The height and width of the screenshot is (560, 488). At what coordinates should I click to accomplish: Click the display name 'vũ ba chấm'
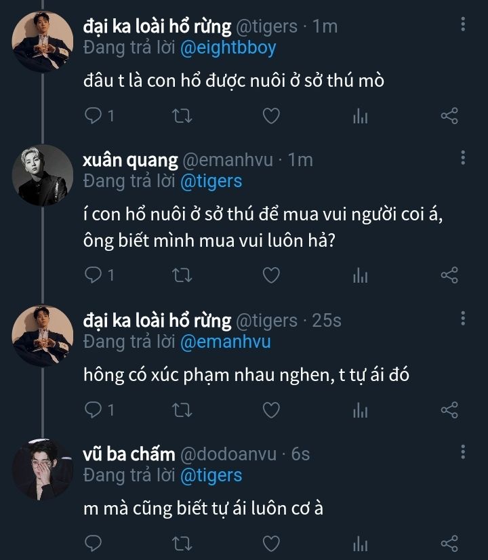129,454
